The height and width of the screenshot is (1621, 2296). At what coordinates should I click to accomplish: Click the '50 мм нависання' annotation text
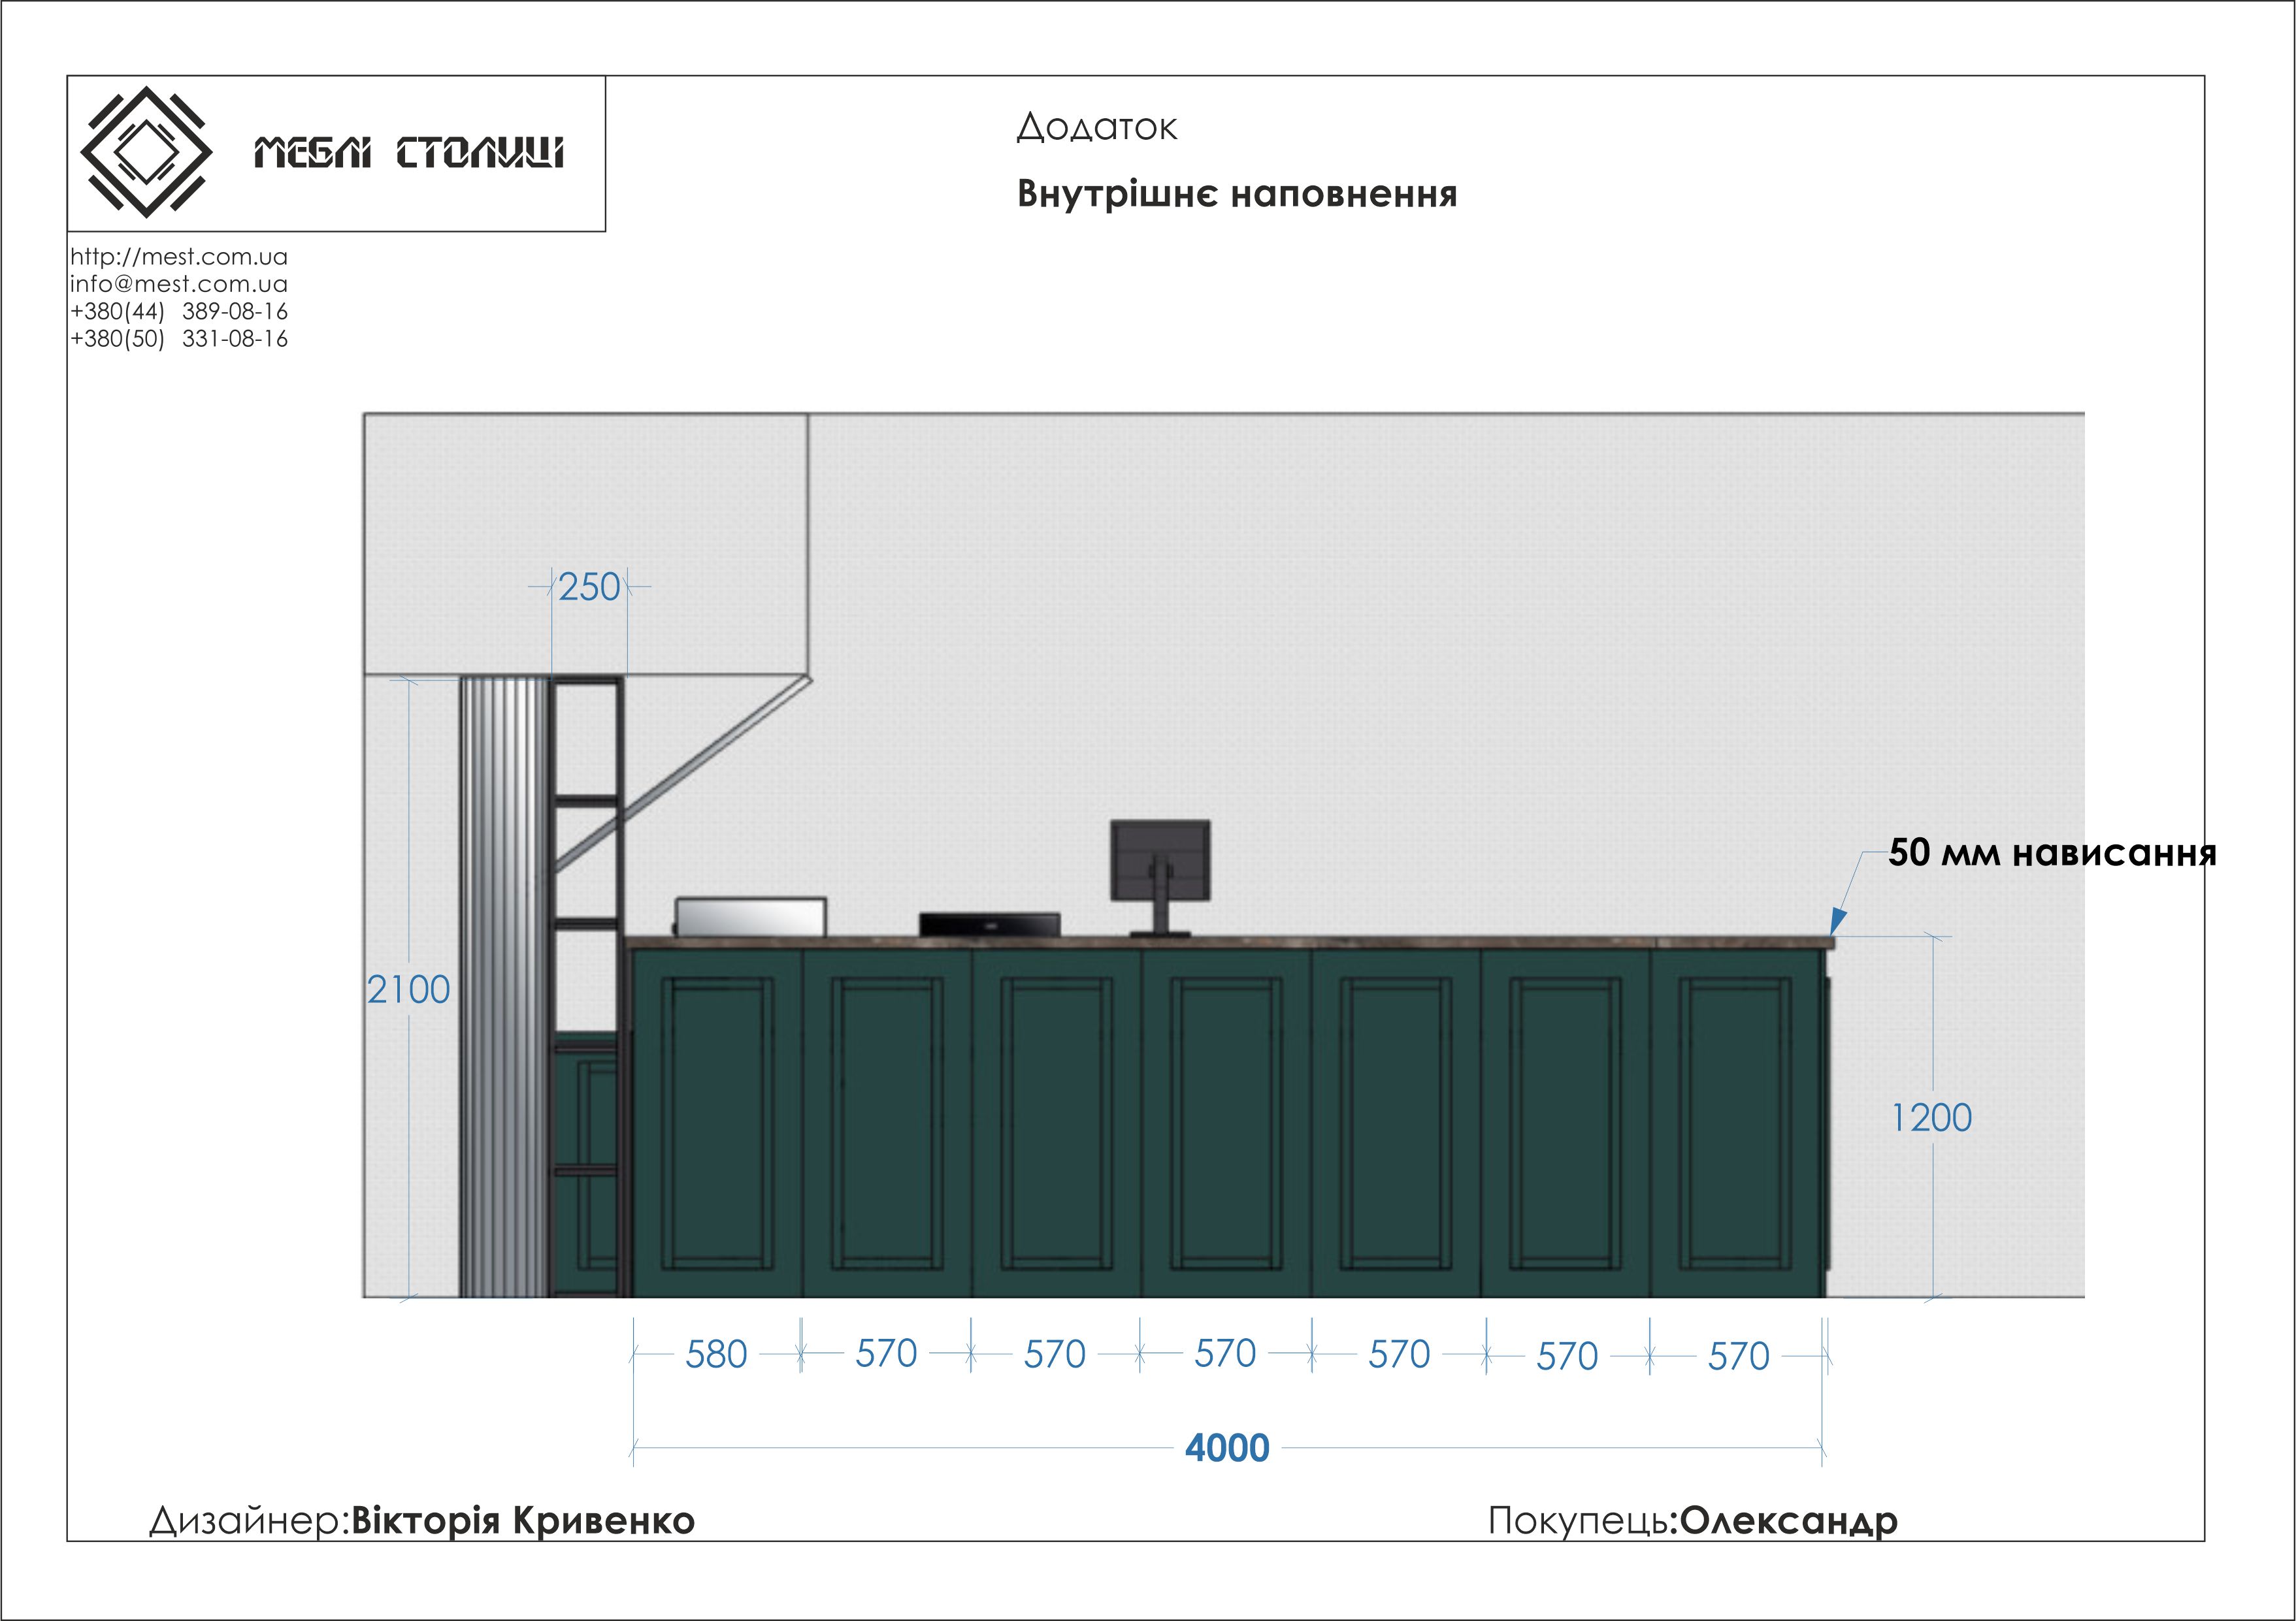[x=2052, y=852]
